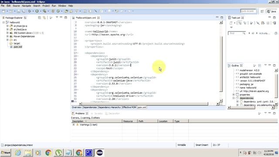
Task: Click the Java perspective button
Action: point(272,11)
